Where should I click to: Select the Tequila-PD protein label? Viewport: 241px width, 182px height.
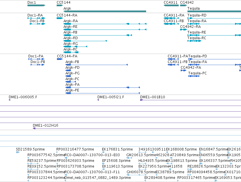(x=198, y=56)
